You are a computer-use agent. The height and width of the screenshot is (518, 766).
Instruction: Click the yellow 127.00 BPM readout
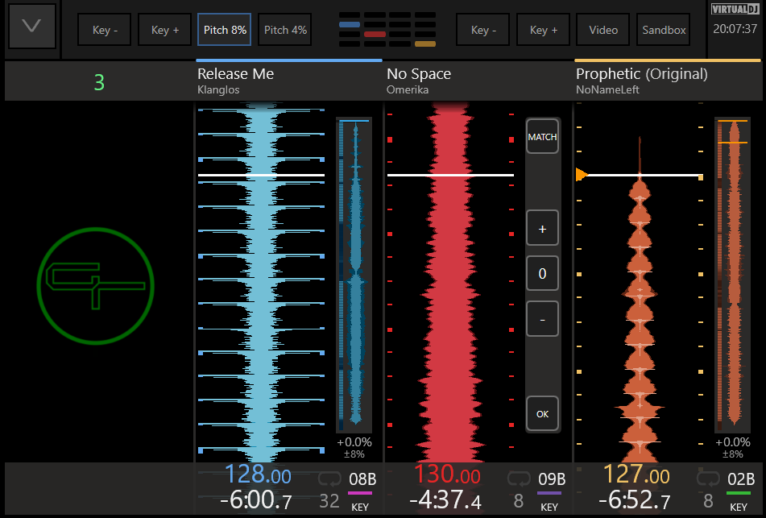636,474
